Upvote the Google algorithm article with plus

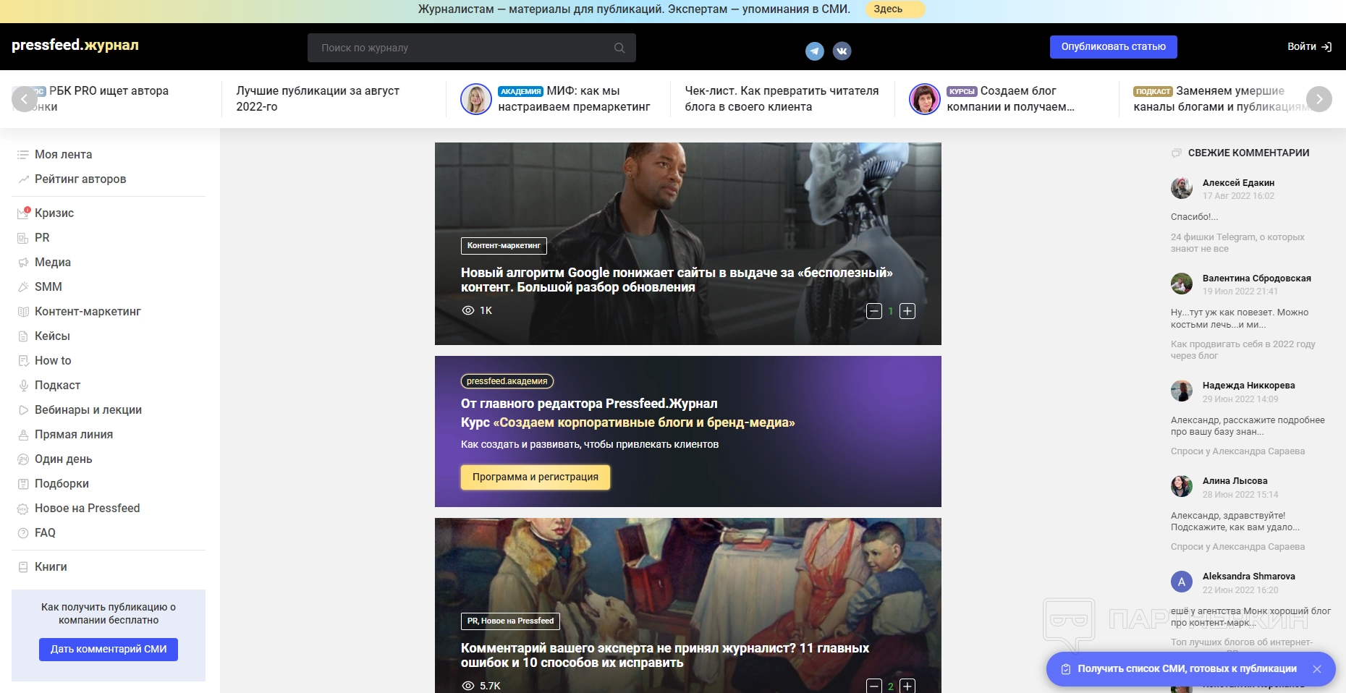pos(907,311)
